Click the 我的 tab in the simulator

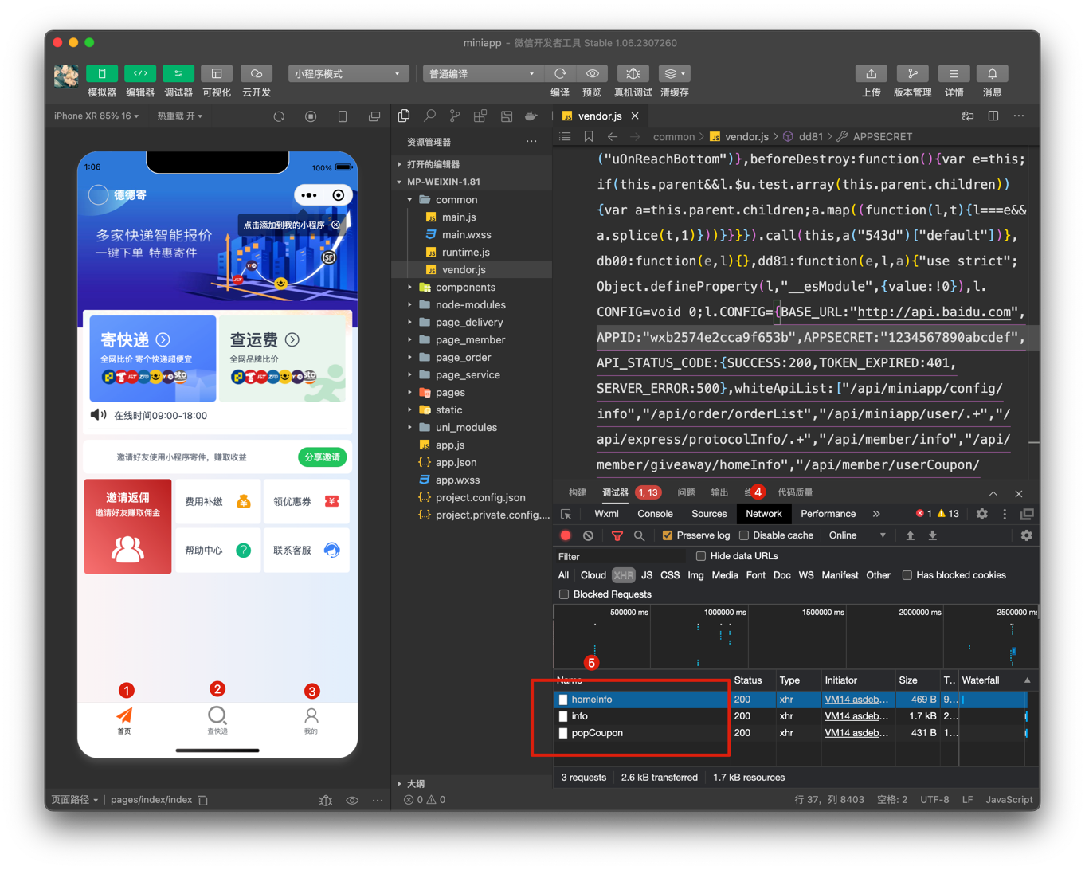[x=311, y=720]
